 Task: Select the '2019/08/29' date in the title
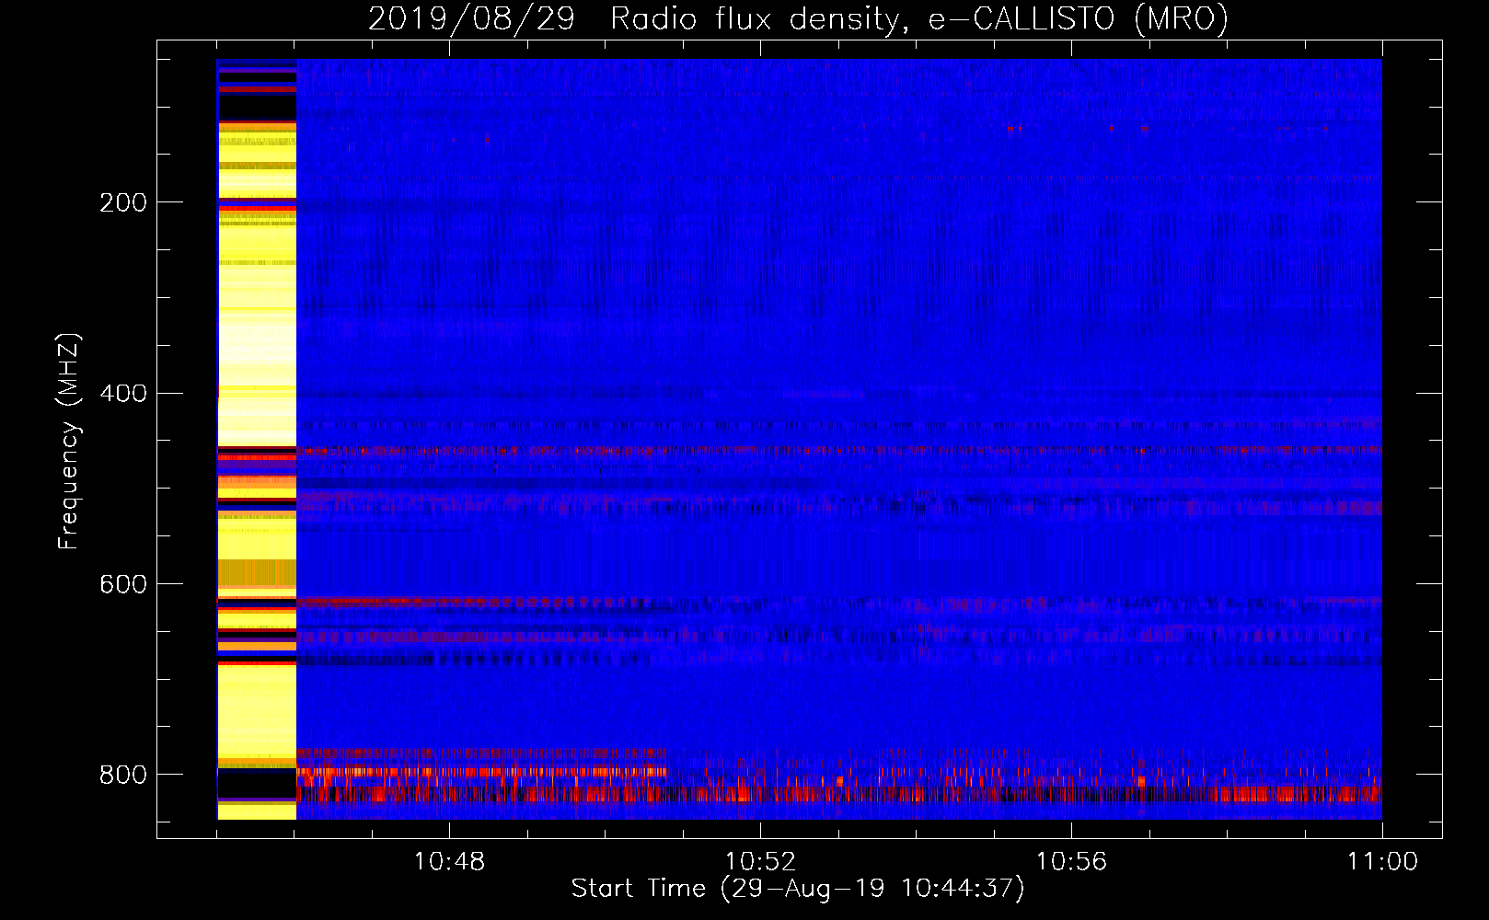coord(471,18)
